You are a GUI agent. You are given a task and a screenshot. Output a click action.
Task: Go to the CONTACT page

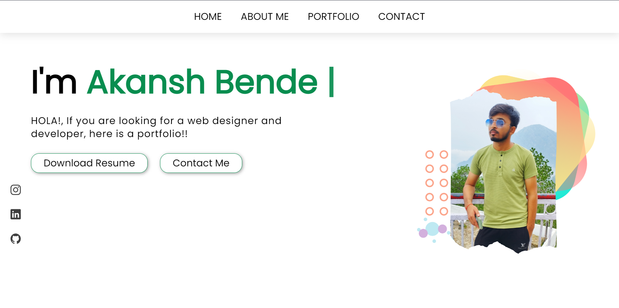coord(402,16)
